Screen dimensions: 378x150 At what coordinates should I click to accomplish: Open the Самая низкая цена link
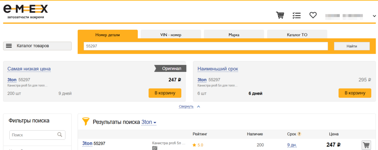[x=29, y=69]
